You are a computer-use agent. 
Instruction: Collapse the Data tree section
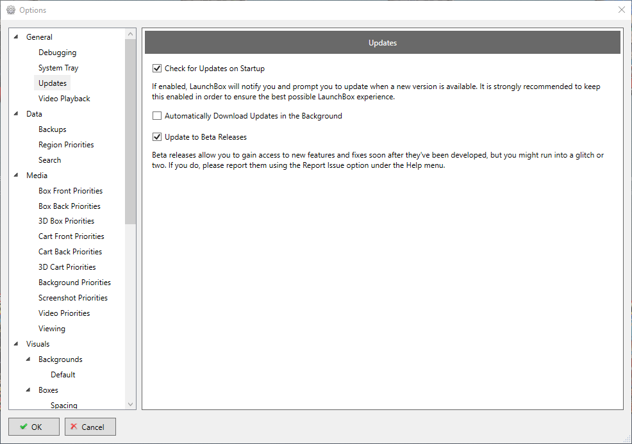[16, 113]
